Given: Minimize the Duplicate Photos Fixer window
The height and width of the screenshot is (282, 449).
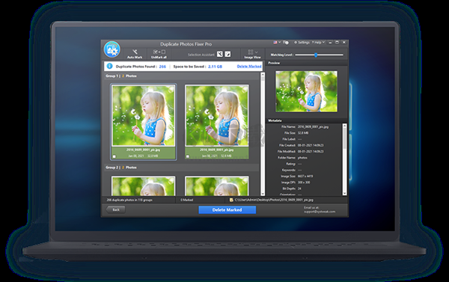Looking at the screenshot, I should point(330,43).
